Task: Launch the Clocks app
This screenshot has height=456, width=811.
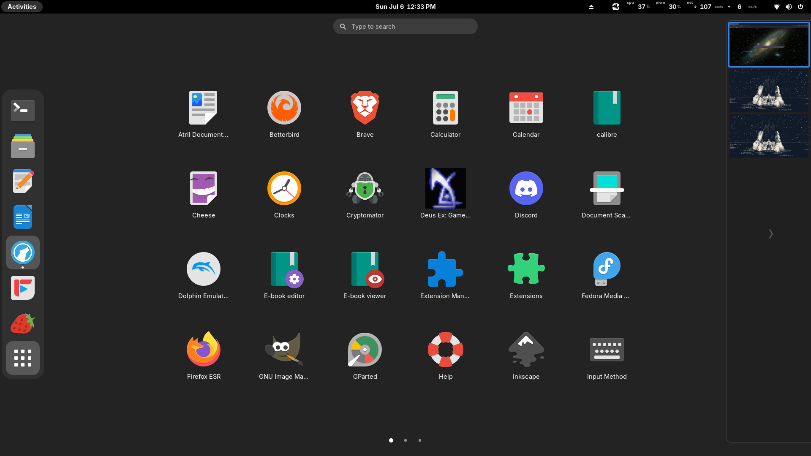Action: click(284, 195)
